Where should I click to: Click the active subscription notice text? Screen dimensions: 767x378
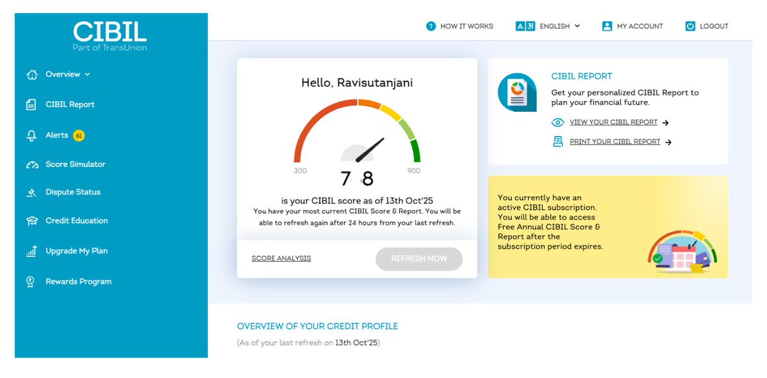click(550, 222)
